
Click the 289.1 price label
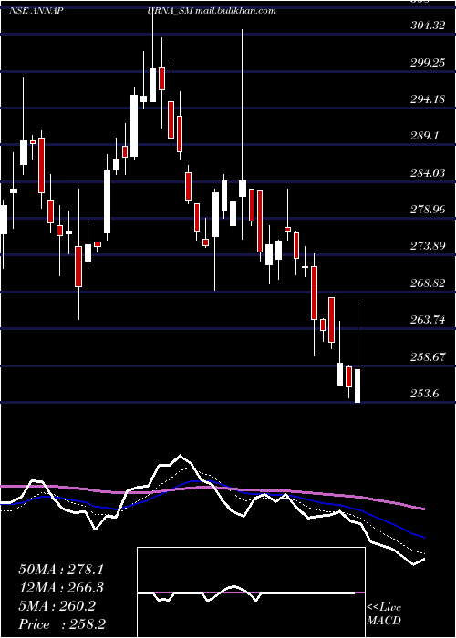coord(425,136)
